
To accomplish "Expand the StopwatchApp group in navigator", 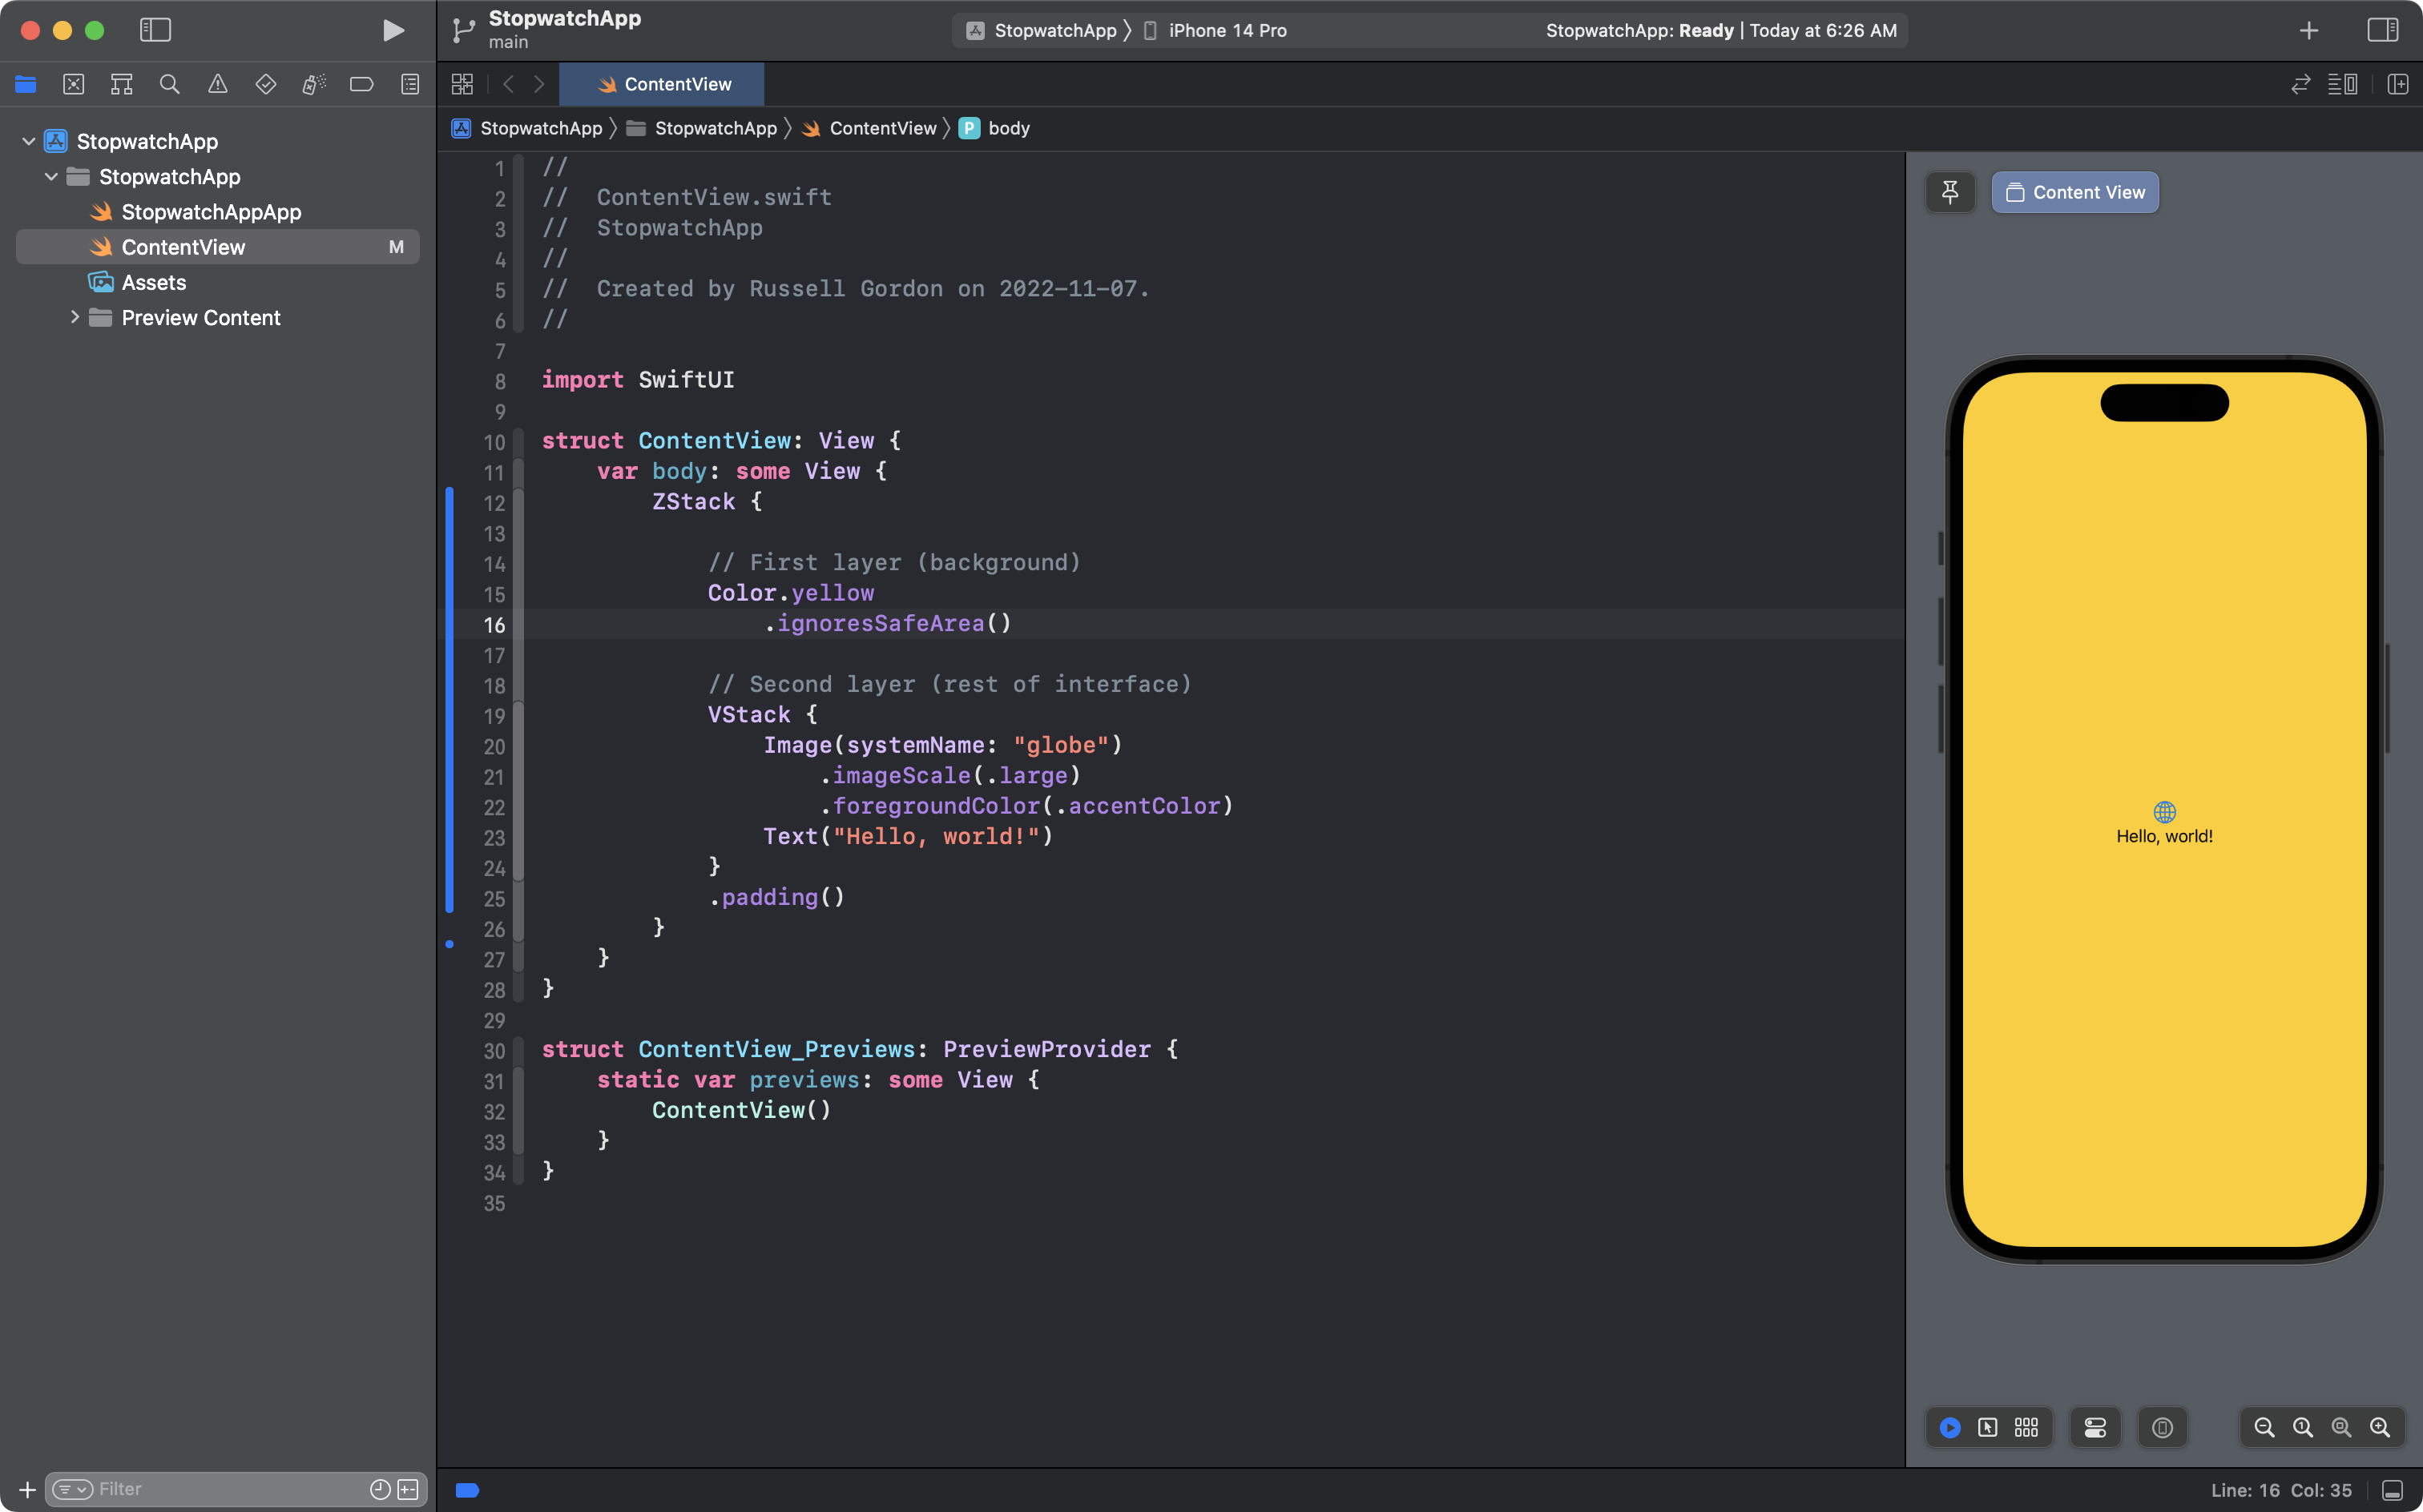I will pyautogui.click(x=50, y=176).
